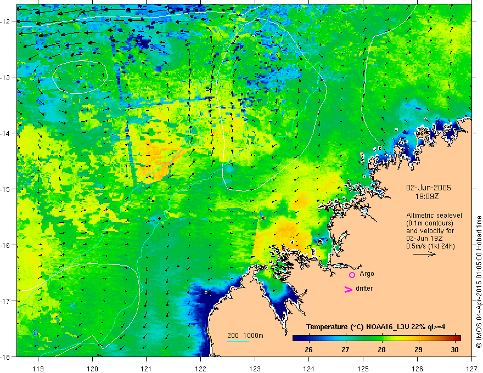Click the 'Argo' legend label
483x373 pixels.
pyautogui.click(x=367, y=274)
